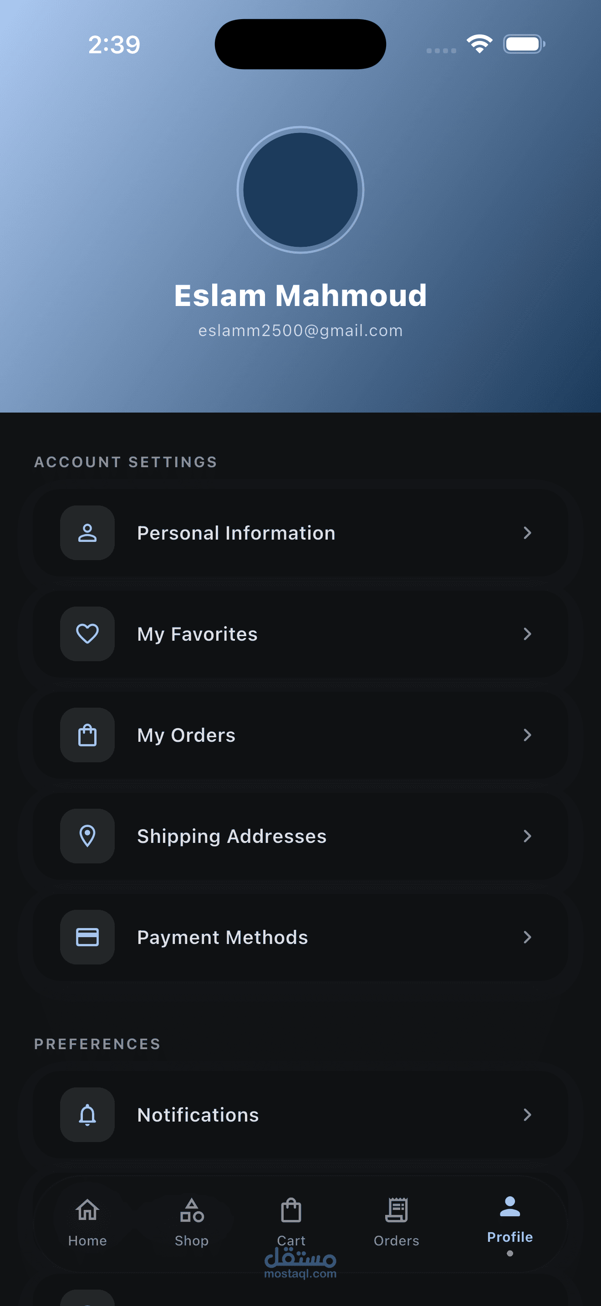Screen dimensions: 601x1306
Task: Expand Notifications via its right chevron
Action: coord(527,1114)
